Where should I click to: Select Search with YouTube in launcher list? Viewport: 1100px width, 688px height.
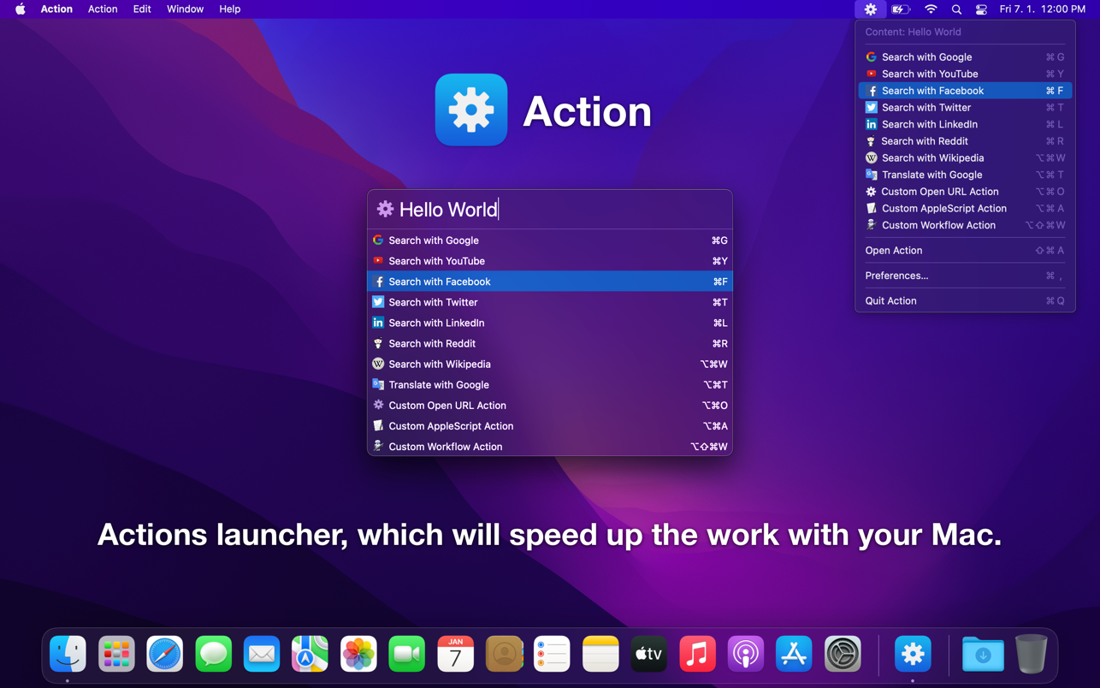click(x=550, y=261)
